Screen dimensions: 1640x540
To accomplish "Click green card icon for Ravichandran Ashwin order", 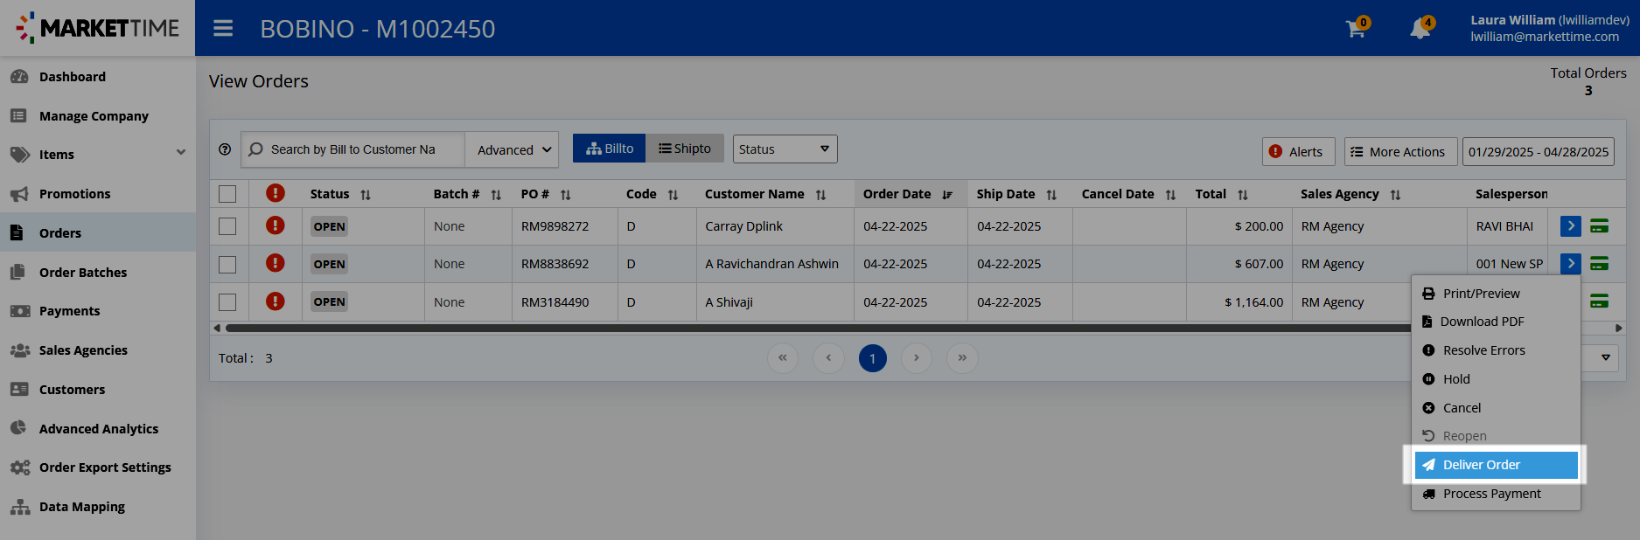I will tap(1599, 263).
